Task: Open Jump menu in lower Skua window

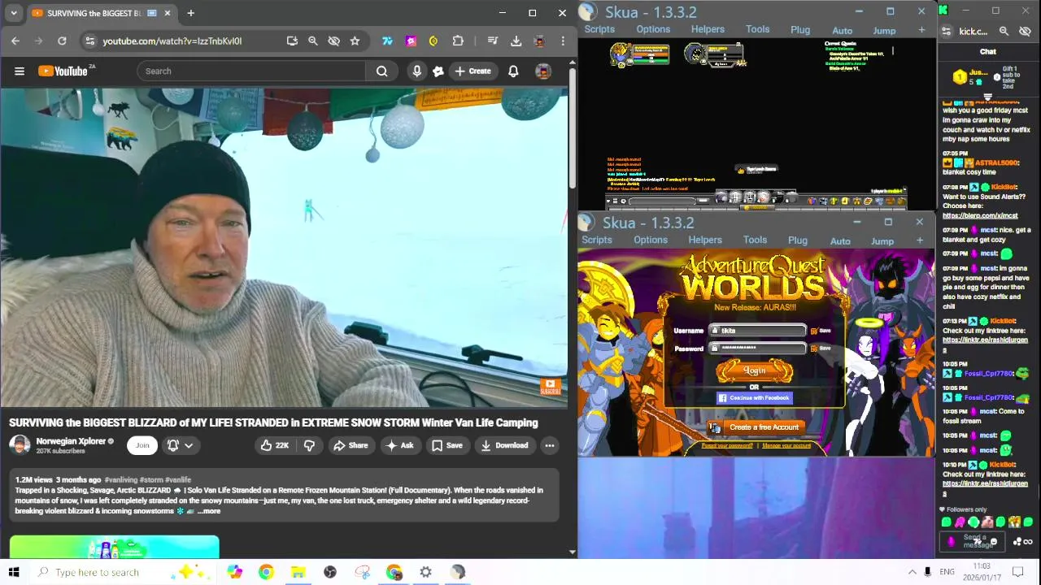Action: [882, 241]
